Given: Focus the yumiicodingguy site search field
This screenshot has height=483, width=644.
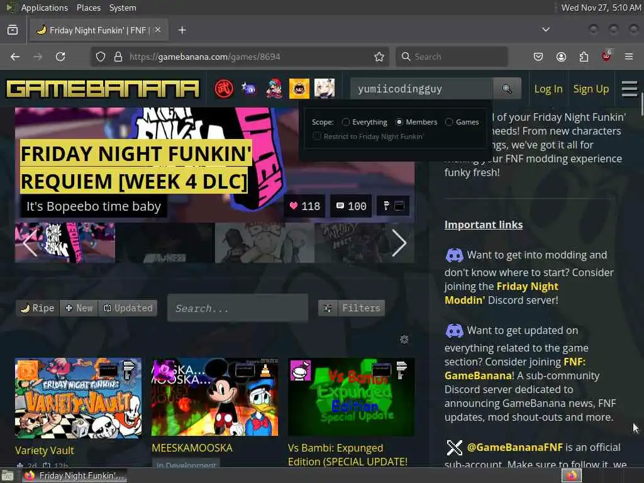Looking at the screenshot, I should (422, 89).
